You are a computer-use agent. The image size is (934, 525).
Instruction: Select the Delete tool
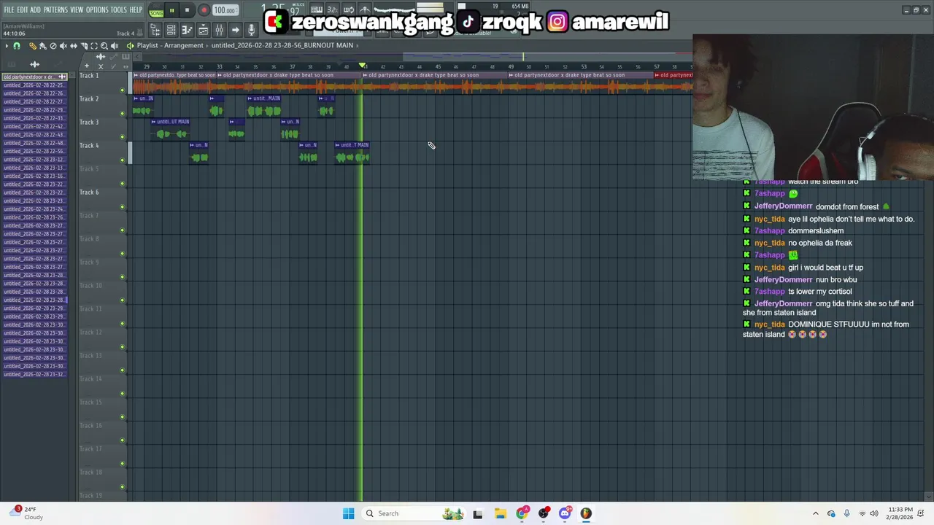[x=53, y=46]
